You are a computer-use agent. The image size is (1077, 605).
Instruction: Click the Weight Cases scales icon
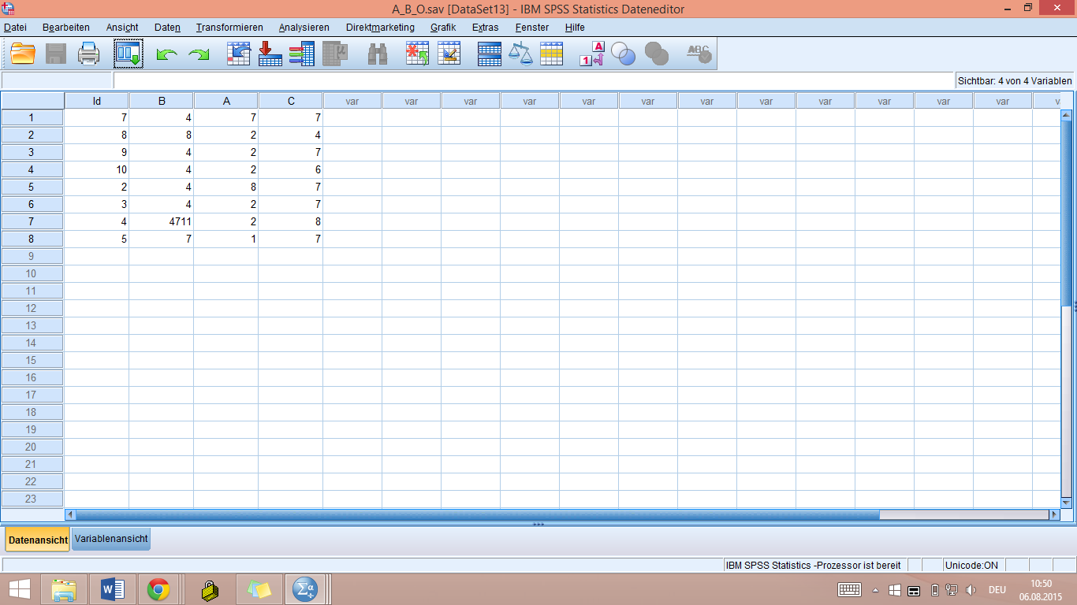(520, 54)
